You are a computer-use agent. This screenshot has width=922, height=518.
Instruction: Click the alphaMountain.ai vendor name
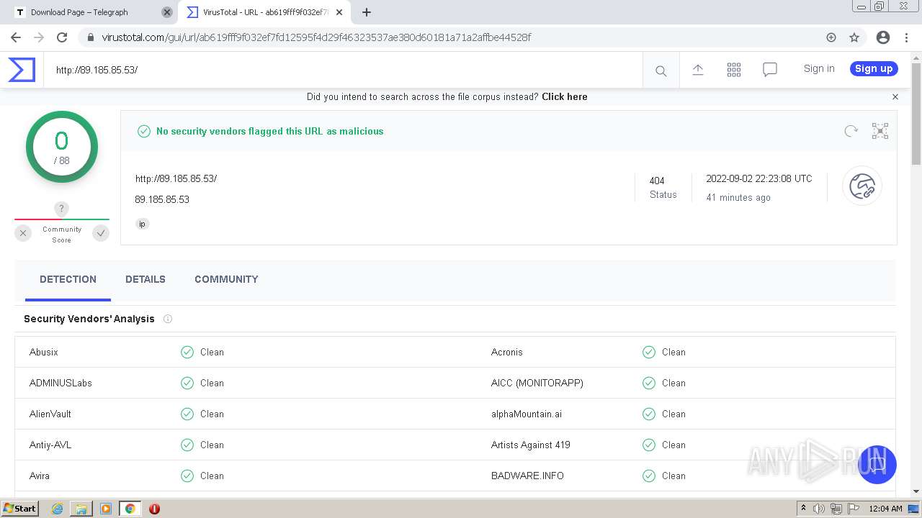coord(527,414)
